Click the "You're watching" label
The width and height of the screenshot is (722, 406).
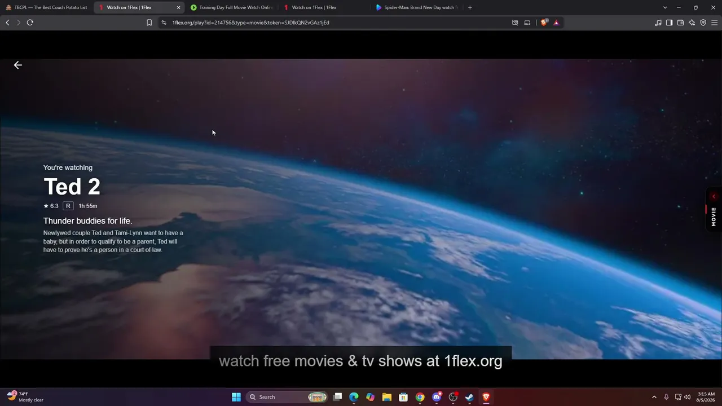(68, 167)
